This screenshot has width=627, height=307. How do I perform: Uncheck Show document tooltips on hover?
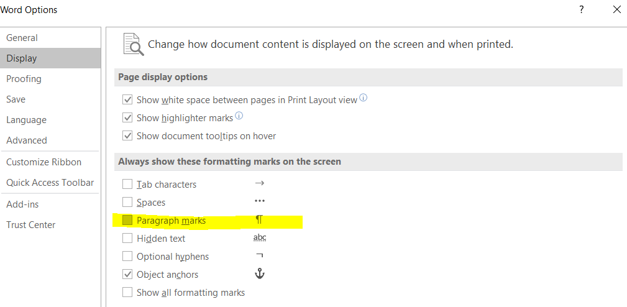click(x=127, y=135)
